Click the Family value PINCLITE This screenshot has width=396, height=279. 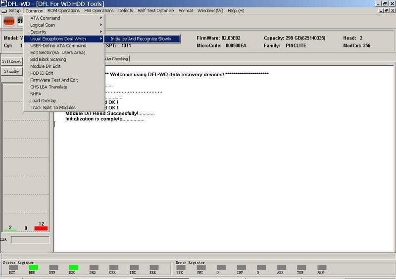[x=296, y=46]
